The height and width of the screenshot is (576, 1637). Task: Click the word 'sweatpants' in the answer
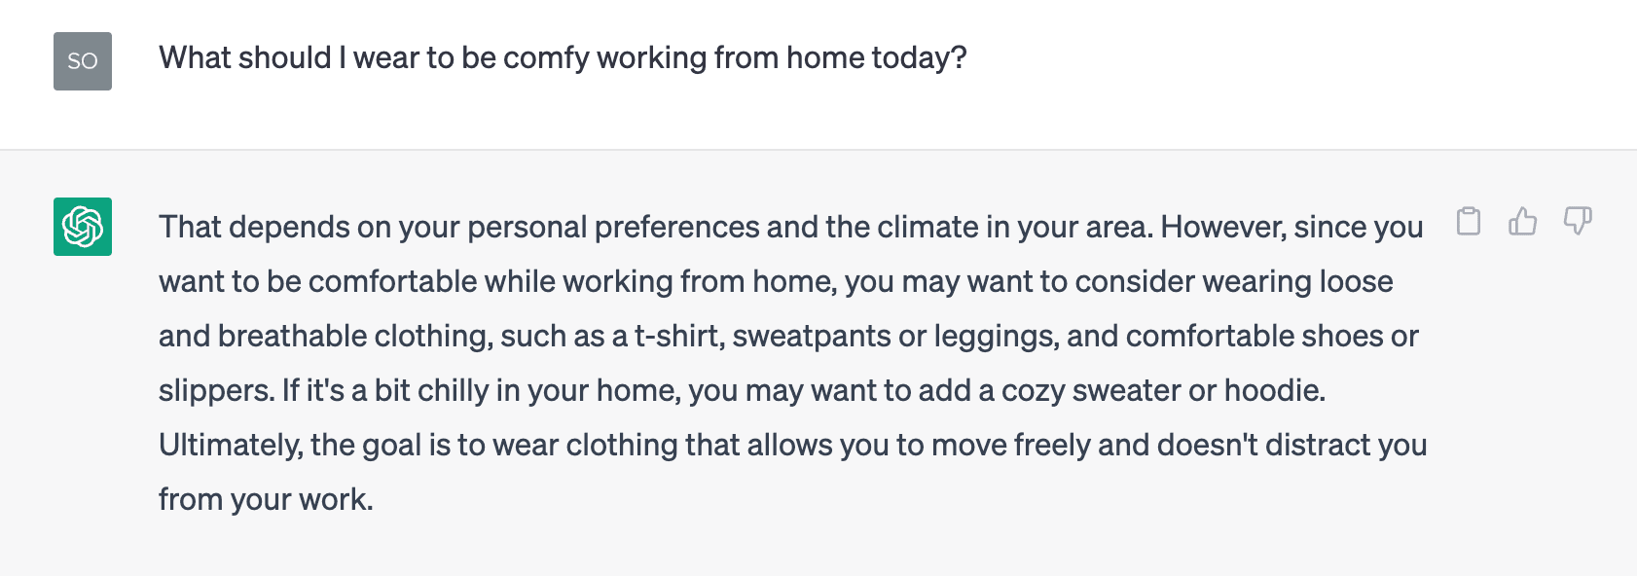[x=812, y=337]
